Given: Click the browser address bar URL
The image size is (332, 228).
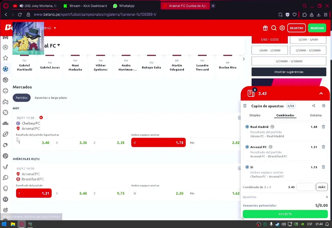Looking at the screenshot, I should (95, 14).
